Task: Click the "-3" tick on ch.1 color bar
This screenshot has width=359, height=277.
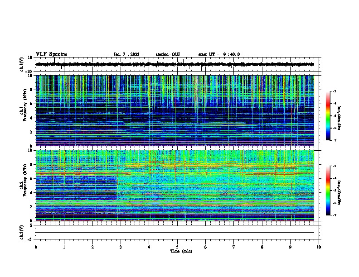Action: pyautogui.click(x=335, y=91)
